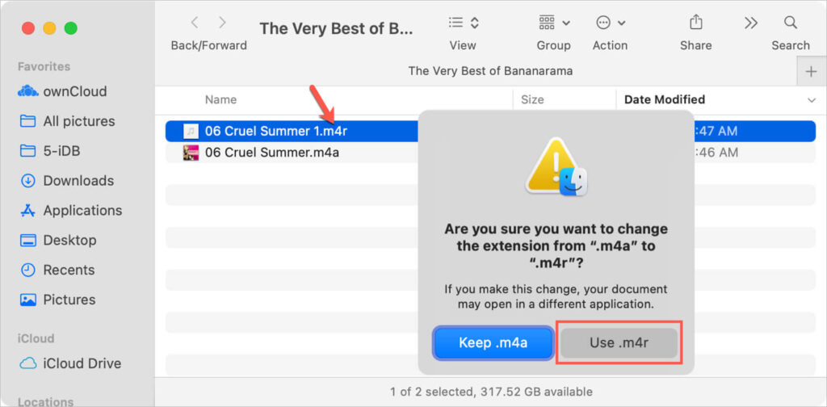Select the 06 Cruel Summer.m4a file
Image resolution: width=827 pixels, height=407 pixels.
pos(271,152)
